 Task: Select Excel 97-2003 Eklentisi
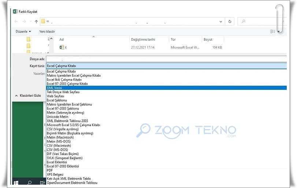(166, 166)
